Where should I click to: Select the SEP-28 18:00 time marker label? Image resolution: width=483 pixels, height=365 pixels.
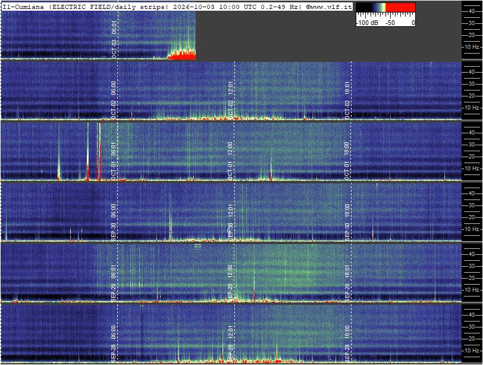[x=347, y=344]
